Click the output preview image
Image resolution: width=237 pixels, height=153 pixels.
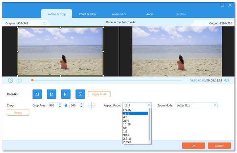pos(177,52)
